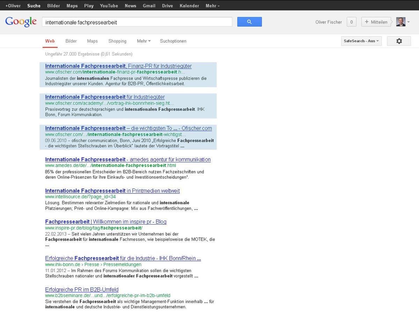This screenshot has width=419, height=316.
Task: Click the www.intellisource.de/?page_id=34 URL
Action: (x=80, y=197)
